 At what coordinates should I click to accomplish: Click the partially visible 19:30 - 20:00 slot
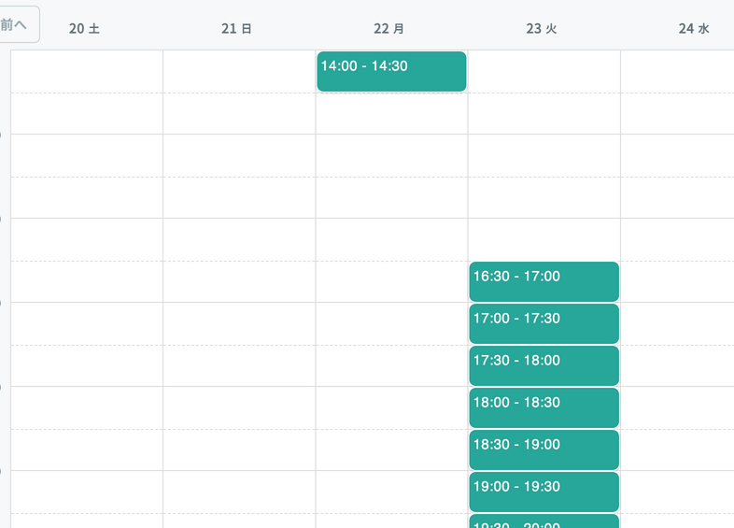543,521
